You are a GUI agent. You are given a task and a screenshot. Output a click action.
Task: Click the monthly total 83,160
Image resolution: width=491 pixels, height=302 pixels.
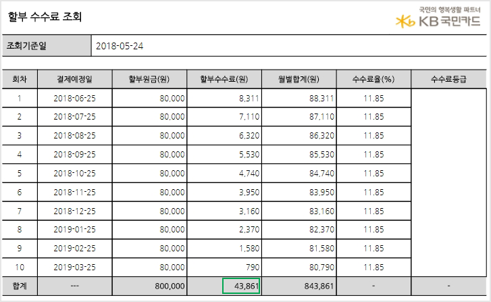tap(321, 211)
